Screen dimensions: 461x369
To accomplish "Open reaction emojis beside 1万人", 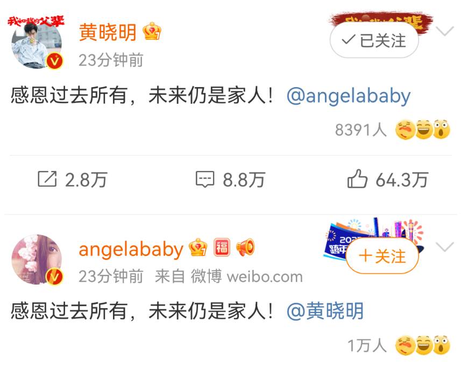I will (x=422, y=345).
